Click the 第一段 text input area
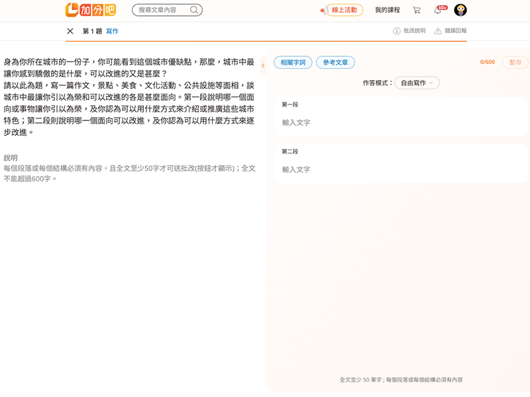 pos(401,122)
